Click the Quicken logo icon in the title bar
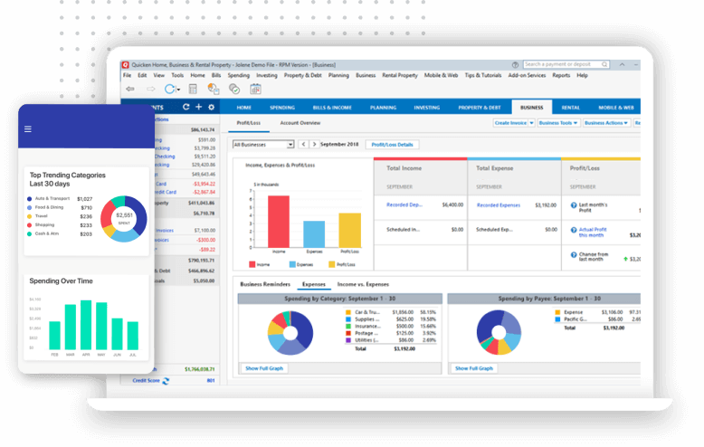The width and height of the screenshot is (704, 447). pos(126,64)
